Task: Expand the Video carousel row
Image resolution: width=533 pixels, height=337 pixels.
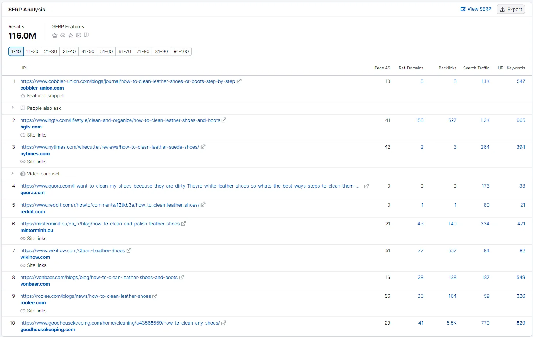Action: click(12, 173)
